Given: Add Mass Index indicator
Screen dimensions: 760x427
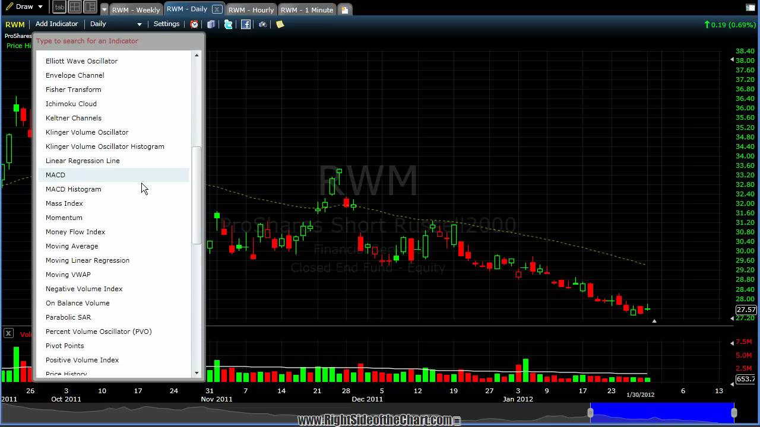Looking at the screenshot, I should point(114,203).
